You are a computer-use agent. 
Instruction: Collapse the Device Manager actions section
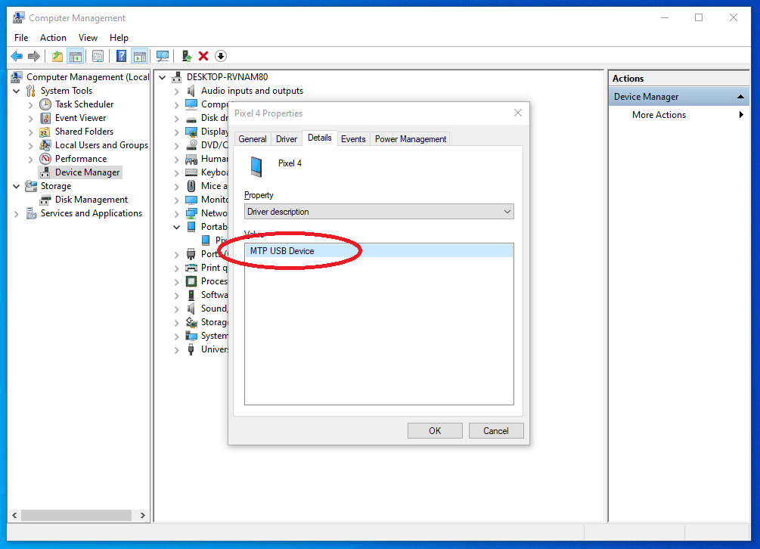click(x=740, y=97)
